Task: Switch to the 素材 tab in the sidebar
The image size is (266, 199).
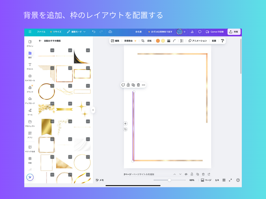Action: pyautogui.click(x=30, y=53)
